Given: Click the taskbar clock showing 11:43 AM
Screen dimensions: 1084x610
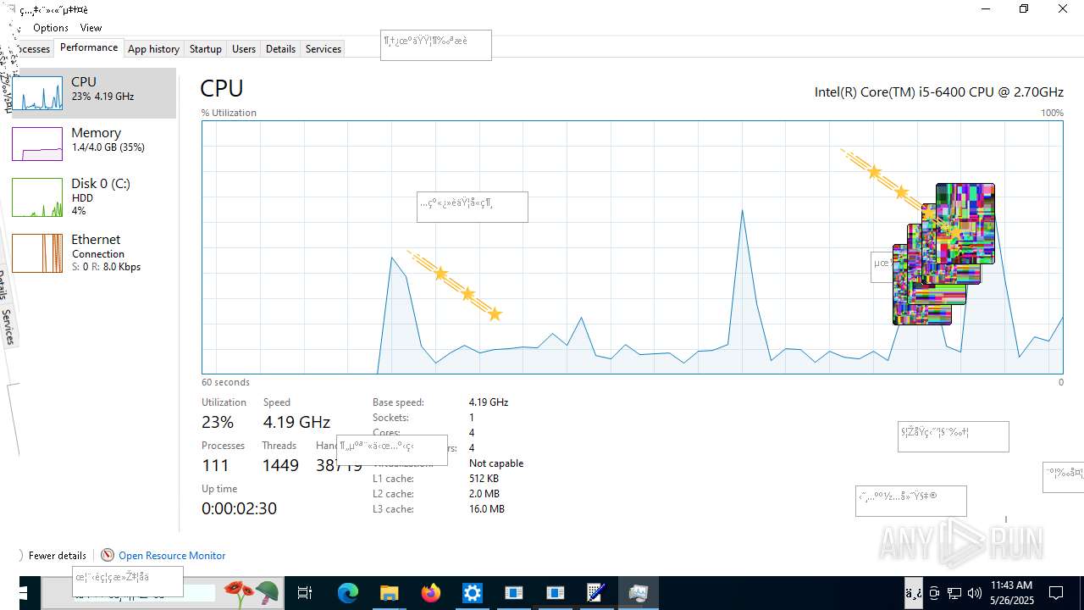Looking at the screenshot, I should tap(1012, 593).
